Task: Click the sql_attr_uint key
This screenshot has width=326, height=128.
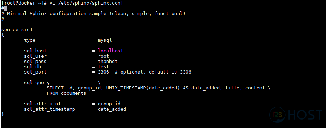Action: pos(43,104)
